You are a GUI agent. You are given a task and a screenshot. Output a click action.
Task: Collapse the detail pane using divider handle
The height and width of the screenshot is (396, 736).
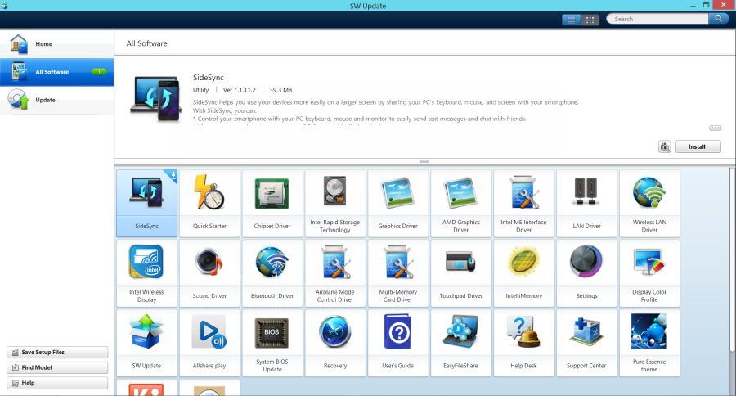pos(424,161)
